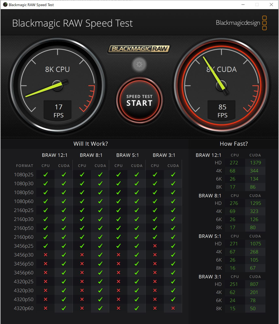The image size is (279, 324).
Task: Click the "How Fast?" section heading
Action: (233, 144)
